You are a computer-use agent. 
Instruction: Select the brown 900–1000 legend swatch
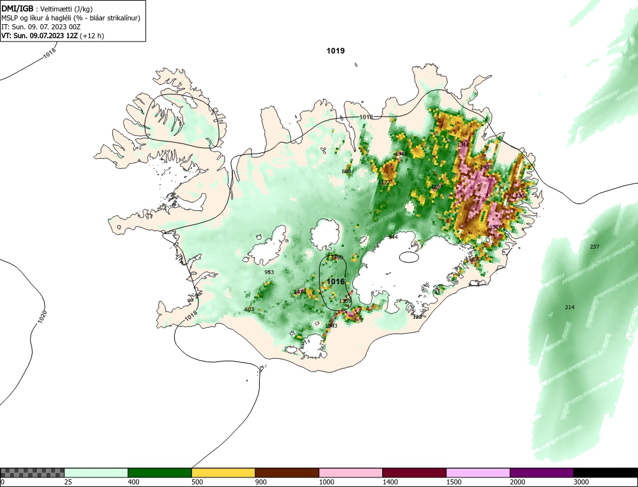point(287,472)
